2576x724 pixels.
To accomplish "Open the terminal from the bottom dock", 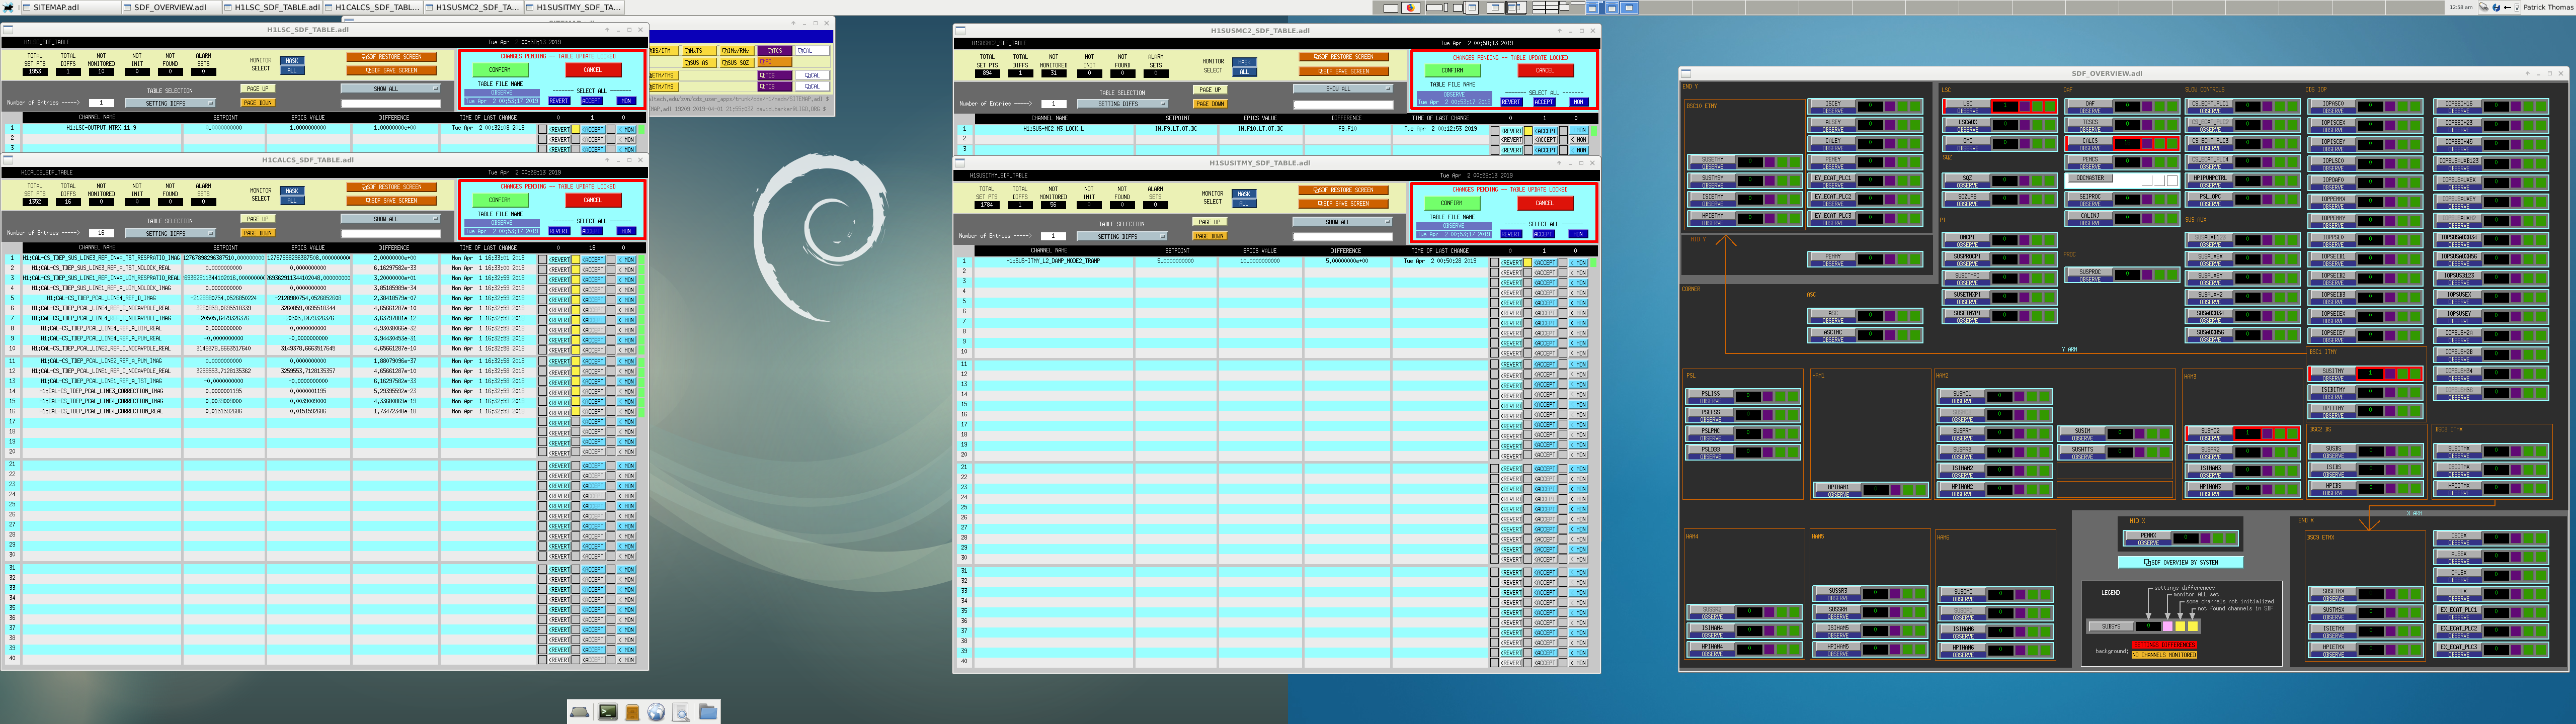I will [607, 711].
